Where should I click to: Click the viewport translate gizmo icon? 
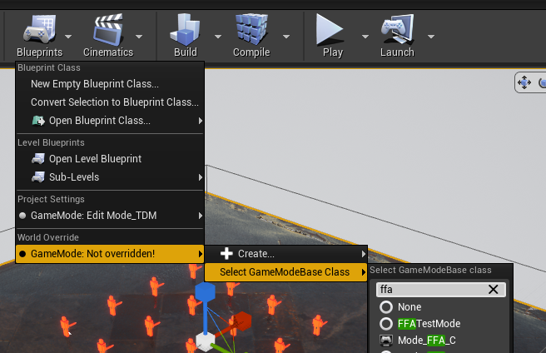(524, 82)
